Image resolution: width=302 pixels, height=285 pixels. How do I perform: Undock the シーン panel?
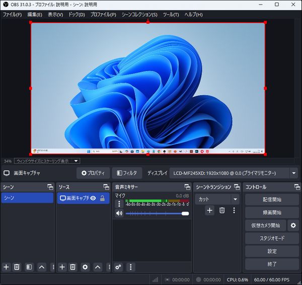point(50,187)
